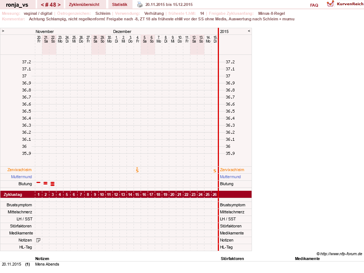Image resolution: width=364 pixels, height=273 pixels.
Task: Click the printer icon
Action: pos(140,4)
